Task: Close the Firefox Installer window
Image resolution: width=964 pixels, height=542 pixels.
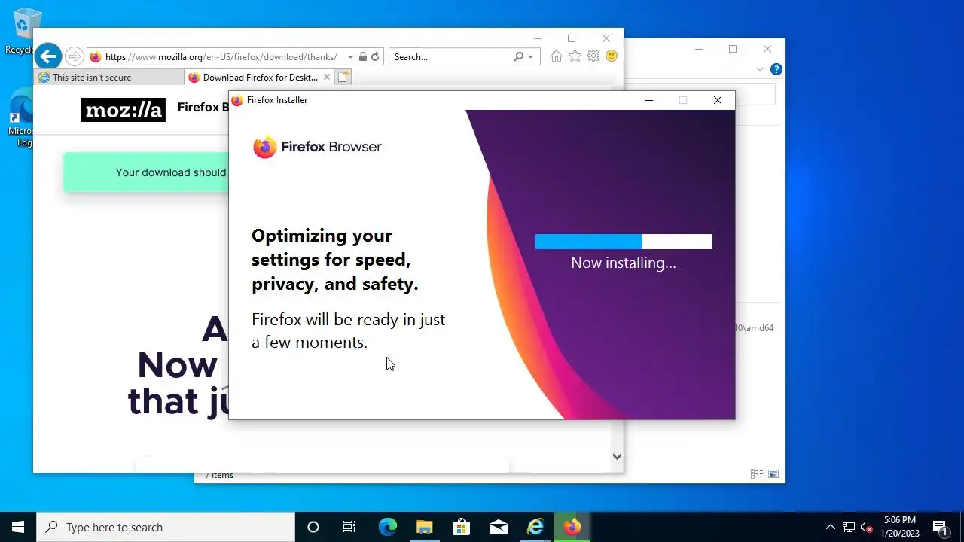Action: pos(718,100)
